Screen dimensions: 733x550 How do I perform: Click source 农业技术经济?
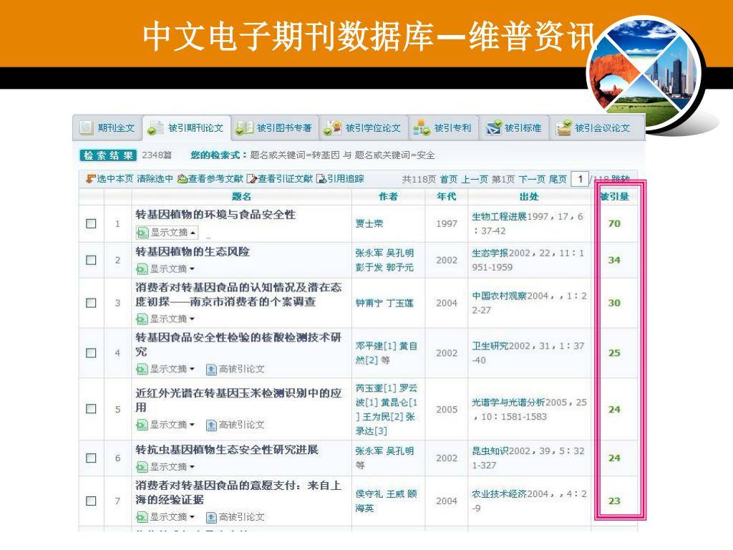(x=499, y=494)
